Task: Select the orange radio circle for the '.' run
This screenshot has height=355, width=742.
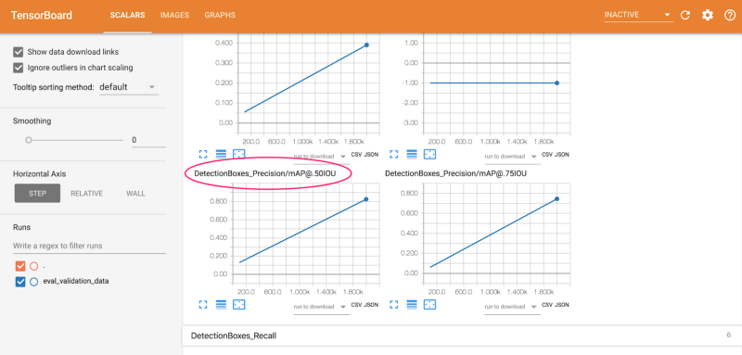Action: [33, 266]
